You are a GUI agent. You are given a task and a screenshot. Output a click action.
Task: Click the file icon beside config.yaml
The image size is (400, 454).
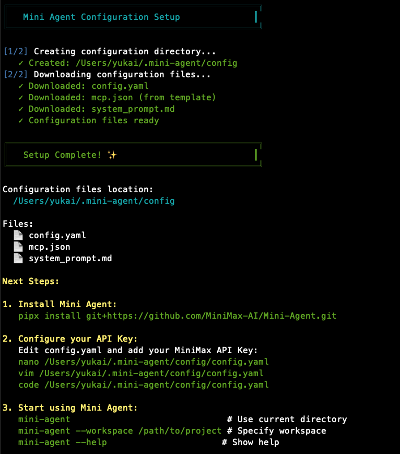pos(18,235)
